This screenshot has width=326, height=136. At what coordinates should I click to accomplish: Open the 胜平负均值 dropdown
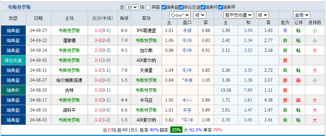[x=238, y=15]
